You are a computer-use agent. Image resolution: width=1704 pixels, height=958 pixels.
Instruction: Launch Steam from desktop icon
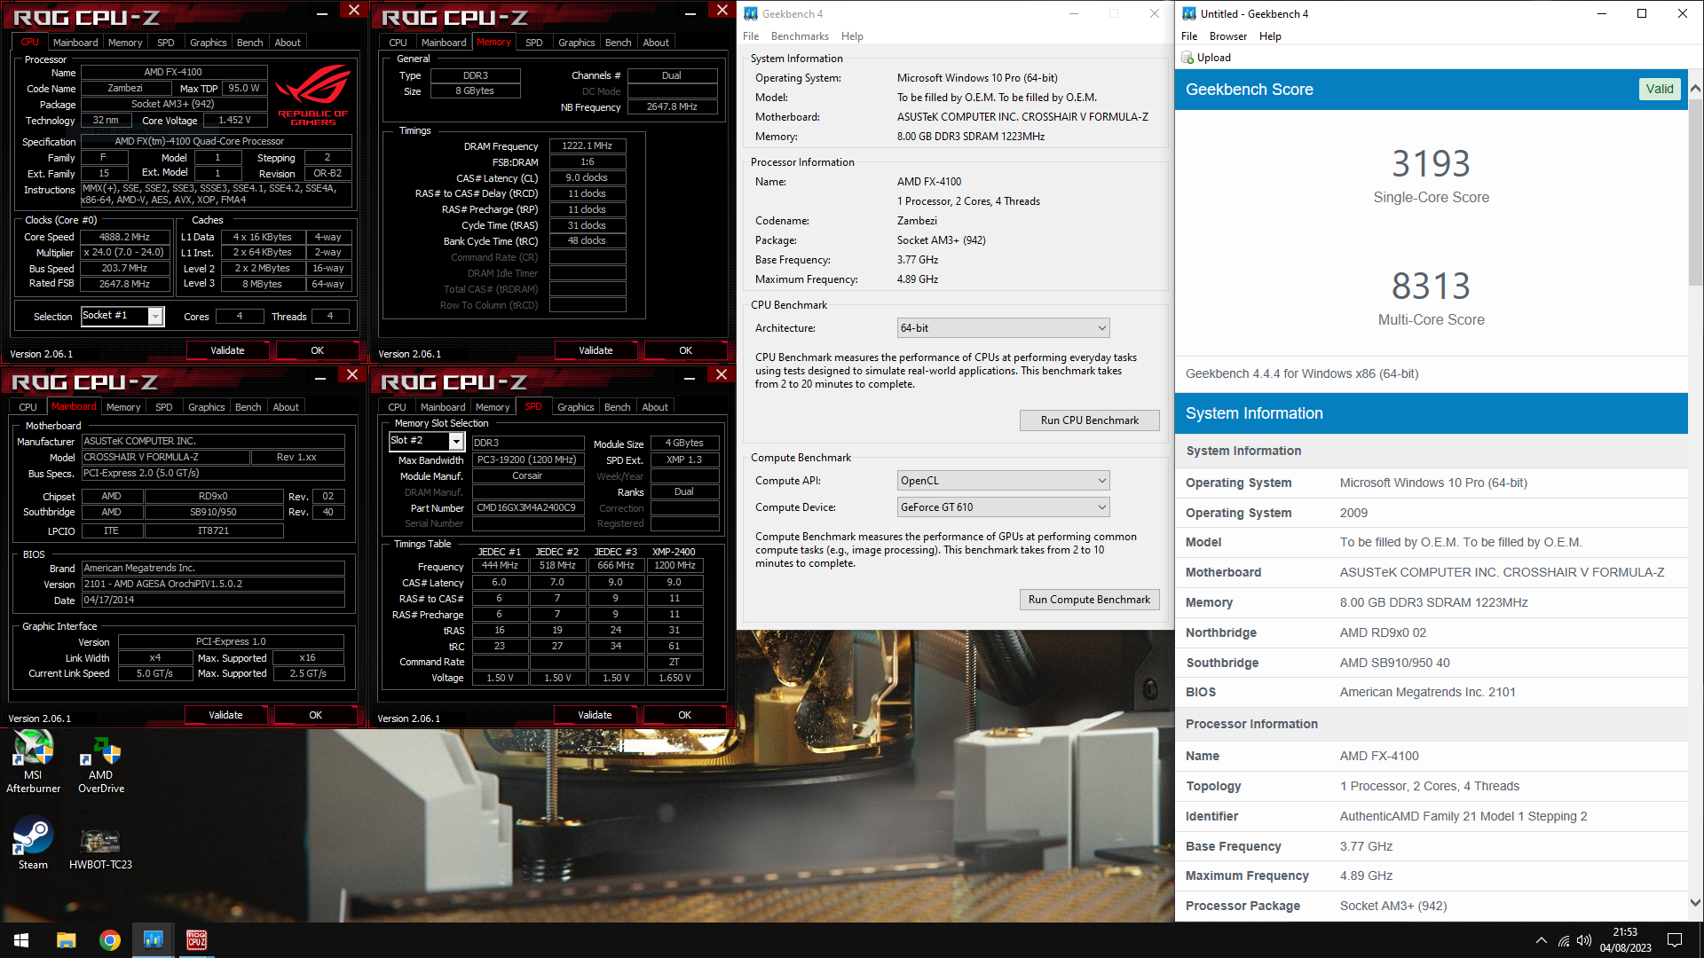point(33,844)
